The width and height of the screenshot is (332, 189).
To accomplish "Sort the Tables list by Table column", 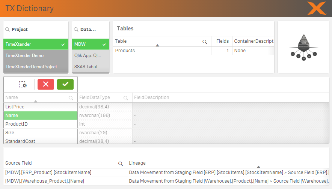I will 121,41.
